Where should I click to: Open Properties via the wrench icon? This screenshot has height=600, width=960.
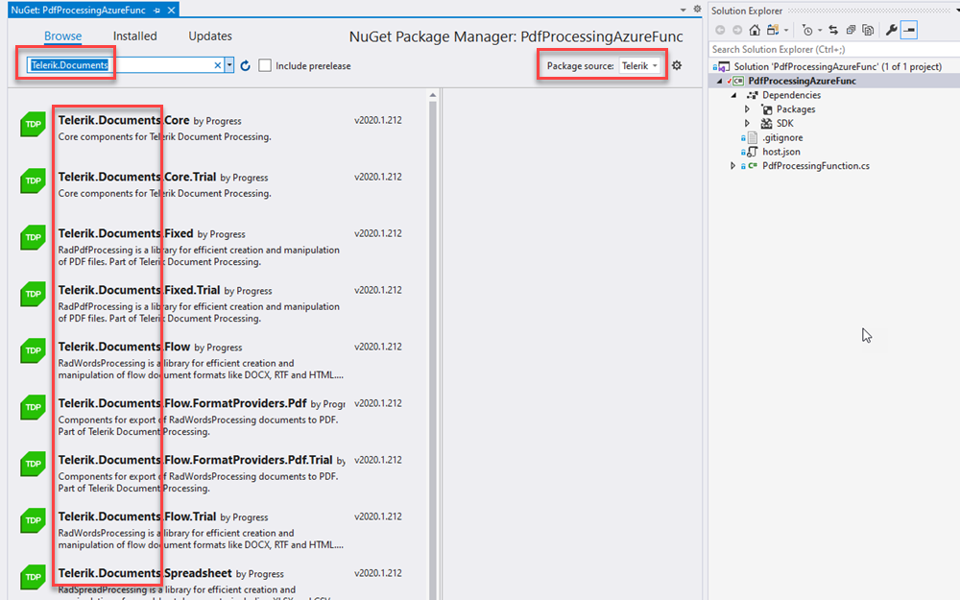(892, 30)
